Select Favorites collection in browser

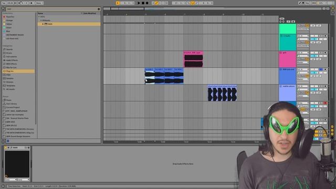point(10,17)
